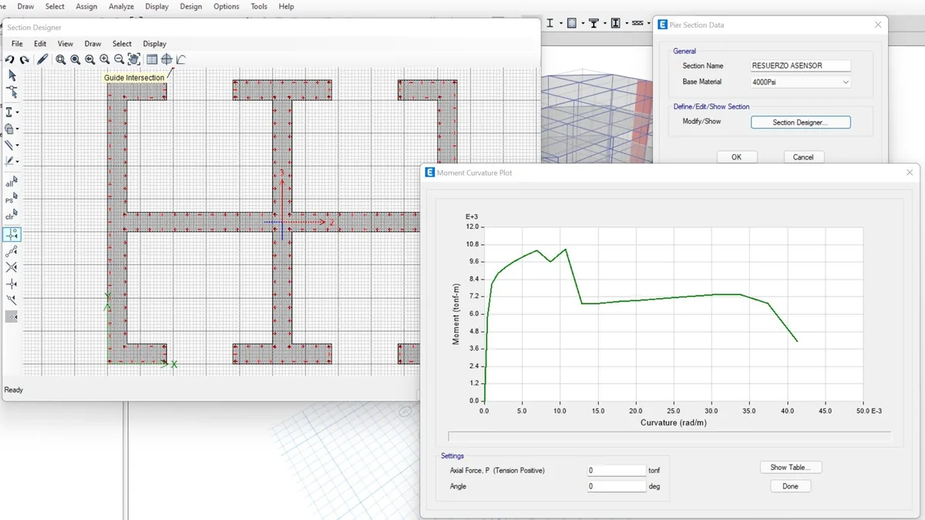The width and height of the screenshot is (925, 520).
Task: Click the moment curvature curve icon
Action: coord(181,59)
